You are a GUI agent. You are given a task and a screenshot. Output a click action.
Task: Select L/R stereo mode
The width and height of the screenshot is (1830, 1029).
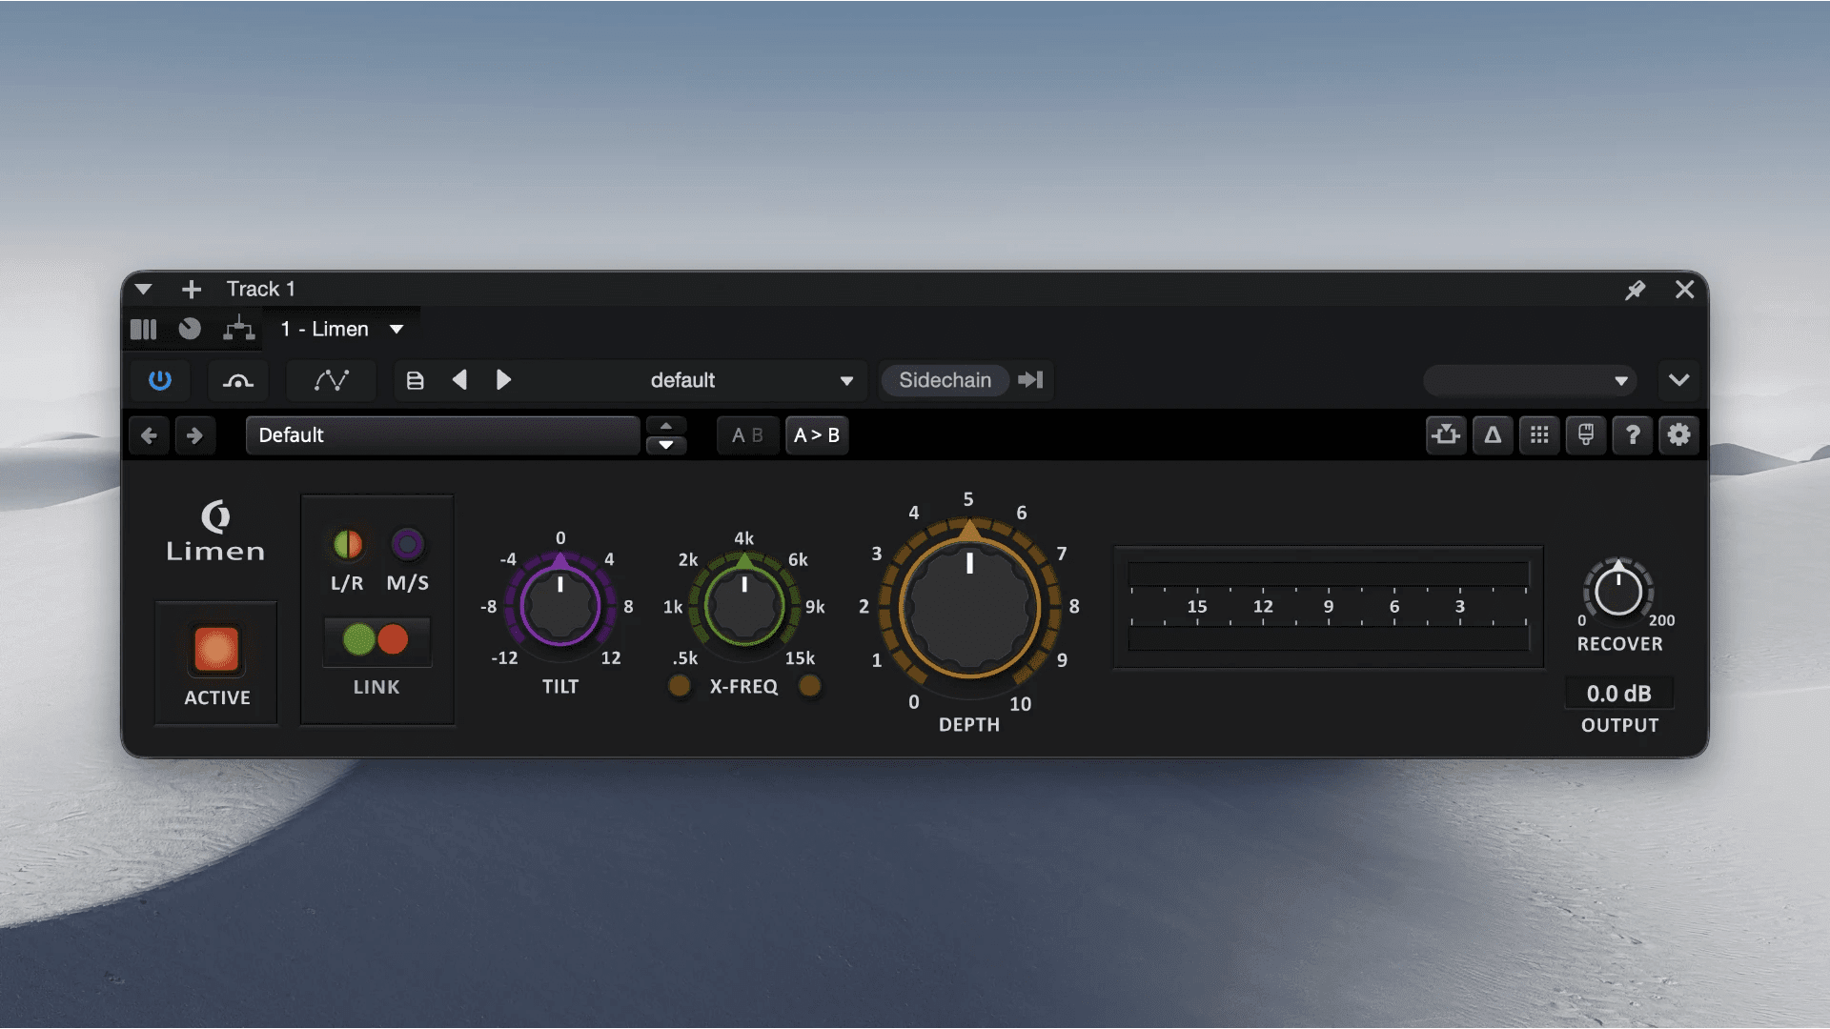click(348, 544)
